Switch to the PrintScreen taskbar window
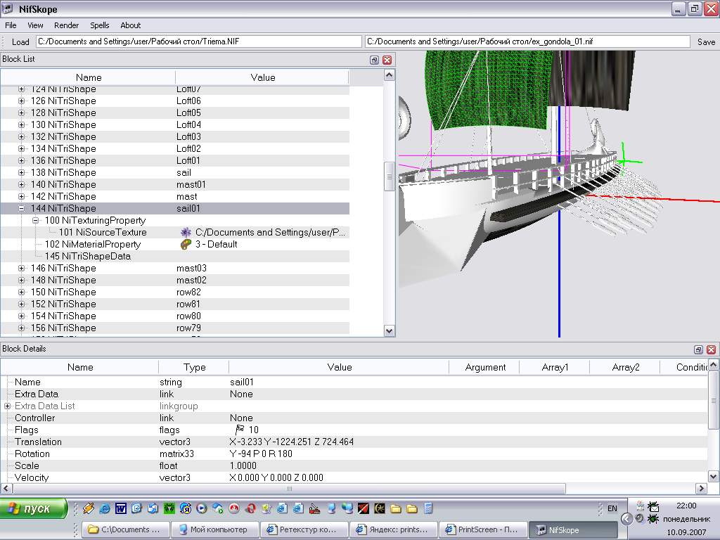 tap(482, 529)
